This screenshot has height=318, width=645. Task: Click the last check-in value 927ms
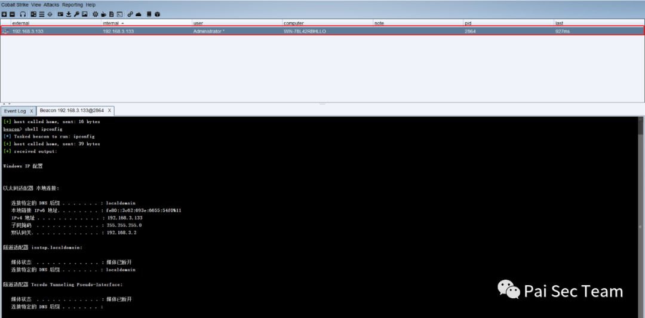pos(563,31)
